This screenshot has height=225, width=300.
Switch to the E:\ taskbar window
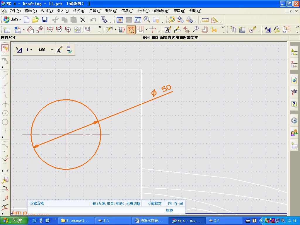tap(113, 221)
